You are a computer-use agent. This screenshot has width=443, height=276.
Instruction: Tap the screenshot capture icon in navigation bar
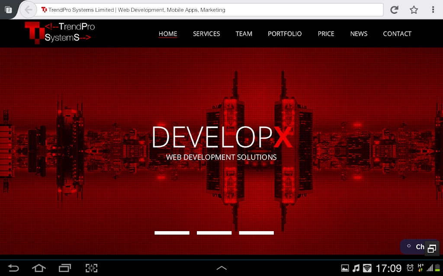coord(91,268)
